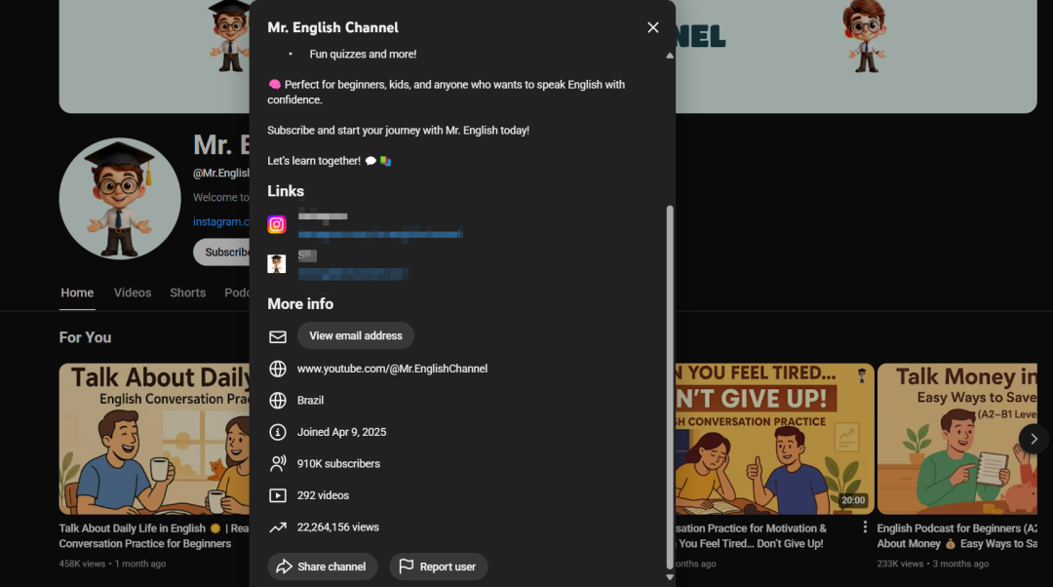This screenshot has height=587, width=1053.
Task: Click the info icon beside Joined date
Action: click(278, 432)
